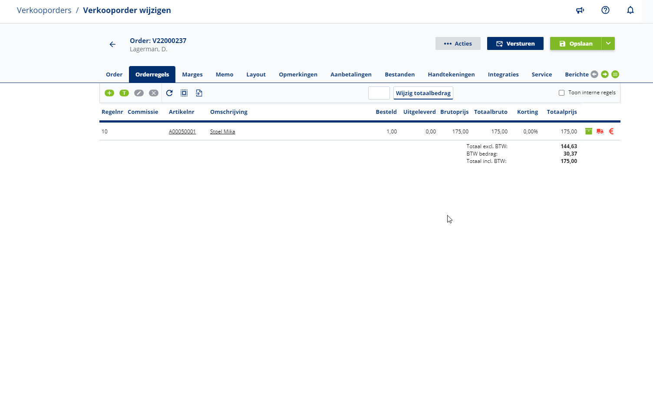Switch to the Marges tab

[x=192, y=74]
